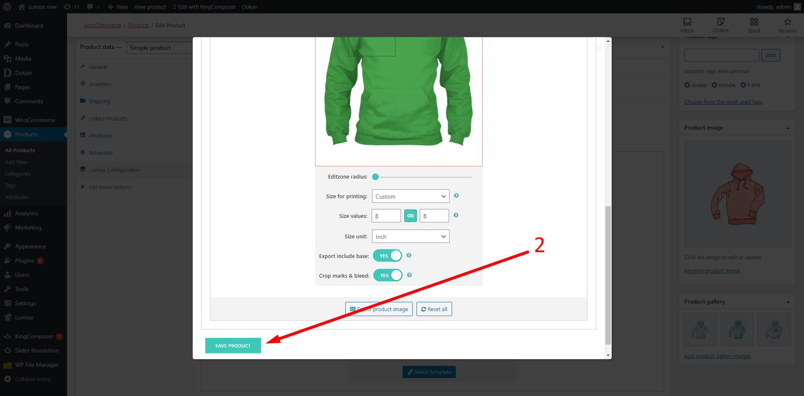Image resolution: width=804 pixels, height=396 pixels.
Task: Click Select product image button
Action: [x=379, y=309]
